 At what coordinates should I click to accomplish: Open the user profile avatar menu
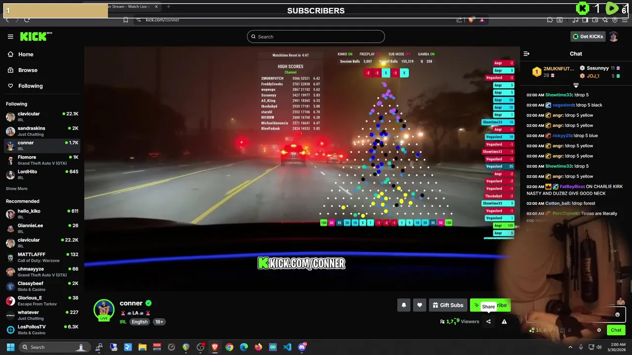point(613,36)
